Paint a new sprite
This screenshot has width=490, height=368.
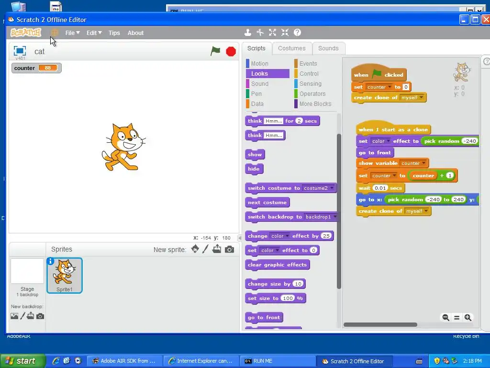click(x=205, y=249)
